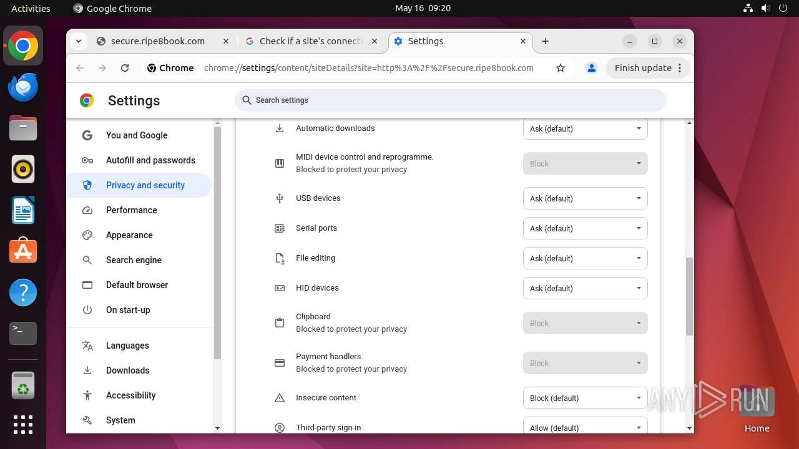This screenshot has width=799, height=449.
Task: Open File editing permission dropdown
Action: point(585,258)
